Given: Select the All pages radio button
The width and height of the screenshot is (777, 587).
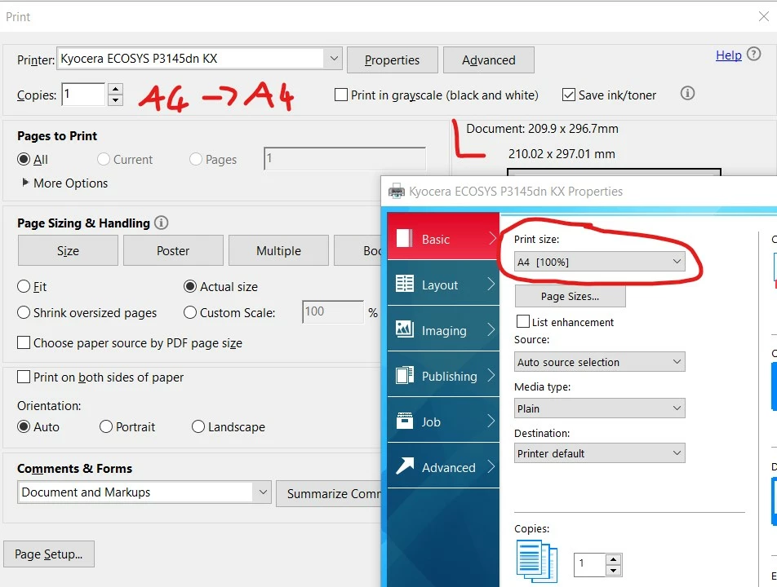Looking at the screenshot, I should click(x=24, y=159).
